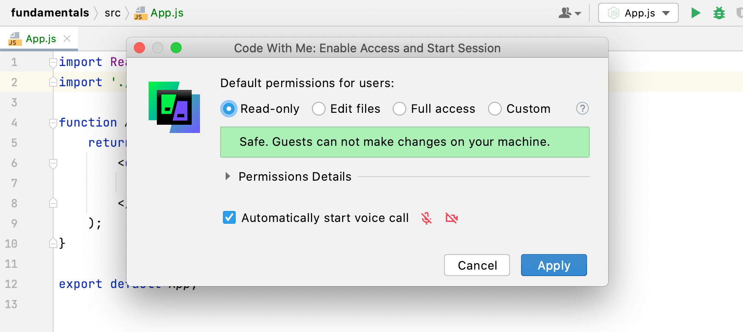Click the Apply button
The height and width of the screenshot is (332, 743).
(x=554, y=265)
